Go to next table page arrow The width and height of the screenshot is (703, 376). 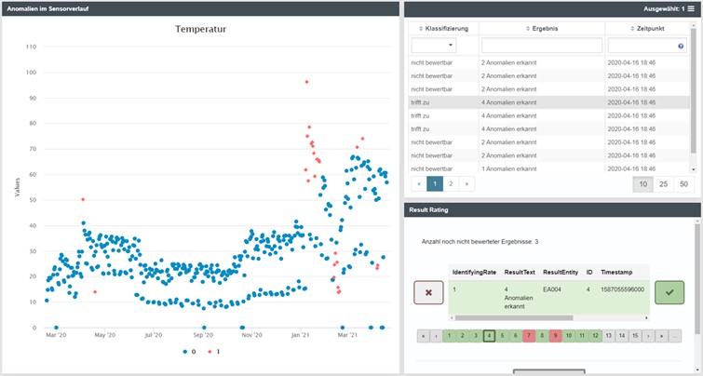pyautogui.click(x=466, y=183)
